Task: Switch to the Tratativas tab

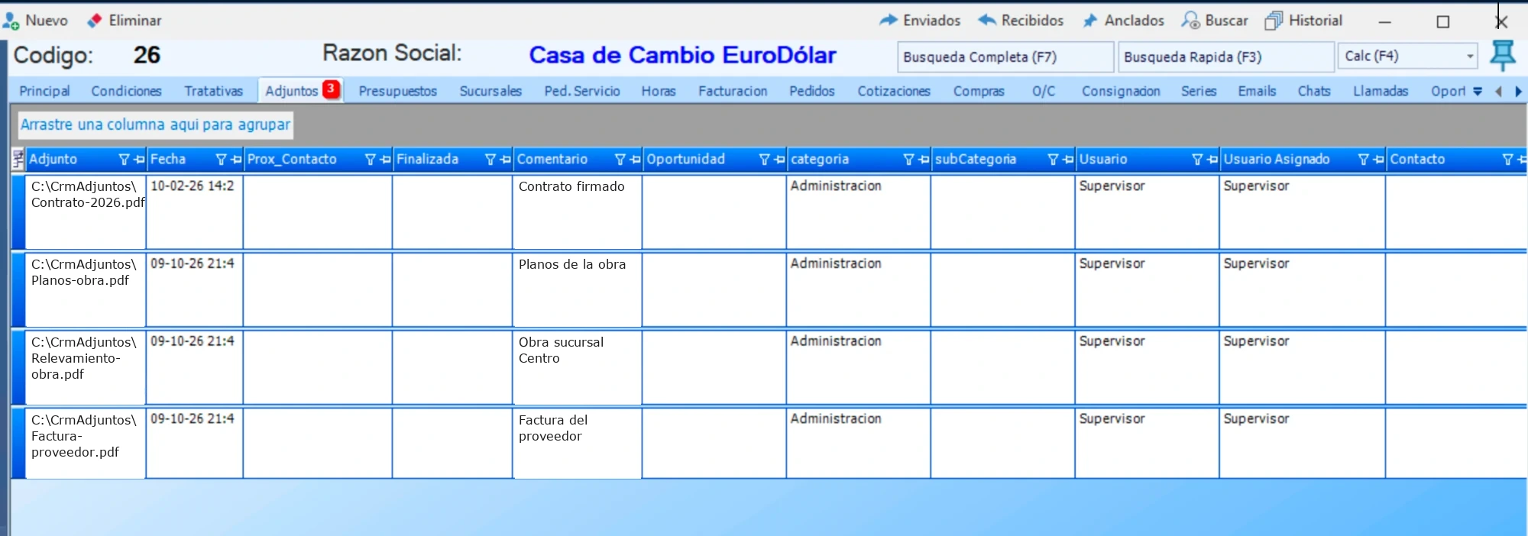Action: 213,91
